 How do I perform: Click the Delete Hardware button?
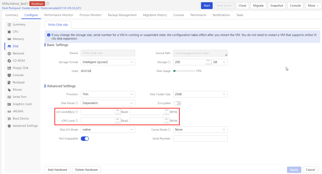point(86,170)
